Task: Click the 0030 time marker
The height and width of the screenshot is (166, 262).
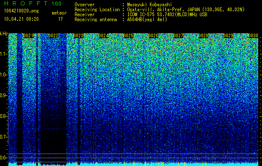Action: click(x=253, y=36)
